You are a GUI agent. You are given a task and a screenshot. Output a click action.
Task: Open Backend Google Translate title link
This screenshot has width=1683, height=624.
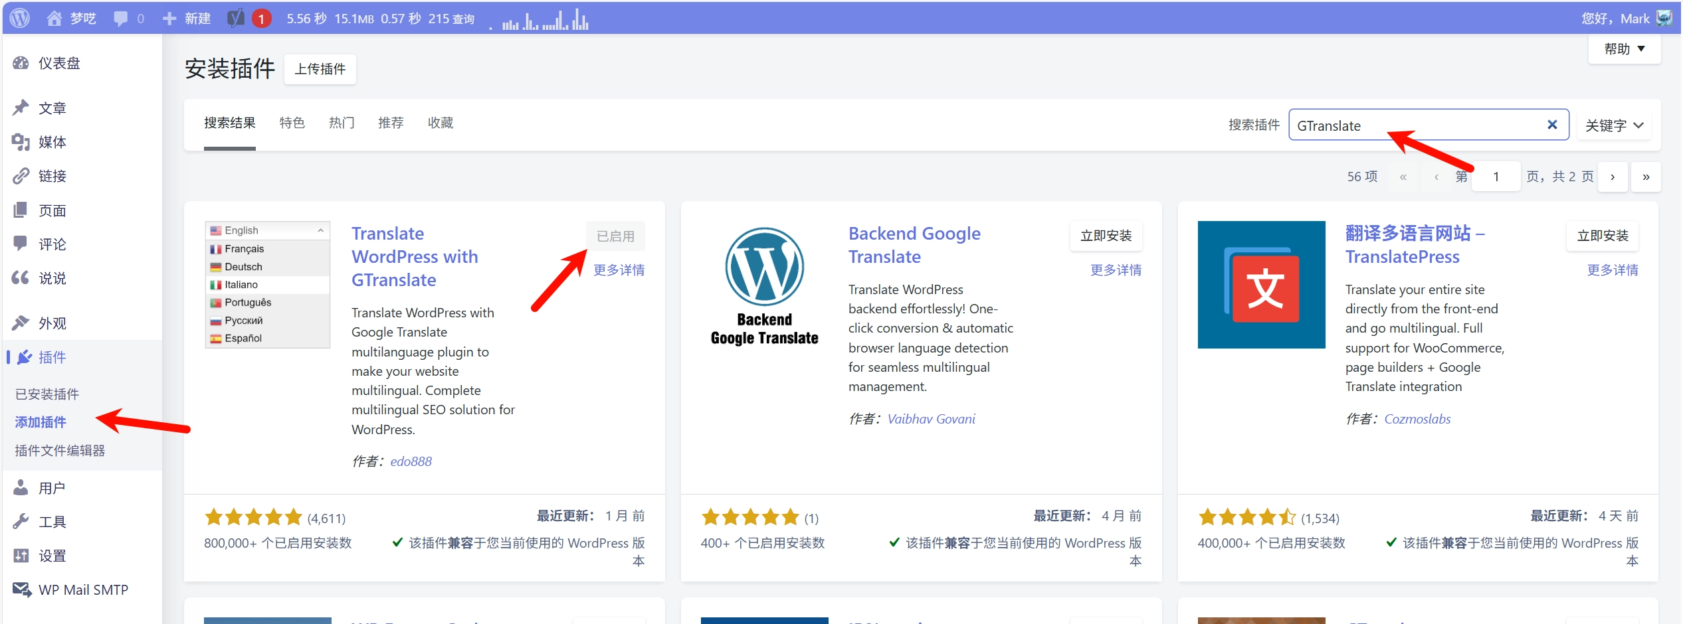[x=914, y=245]
